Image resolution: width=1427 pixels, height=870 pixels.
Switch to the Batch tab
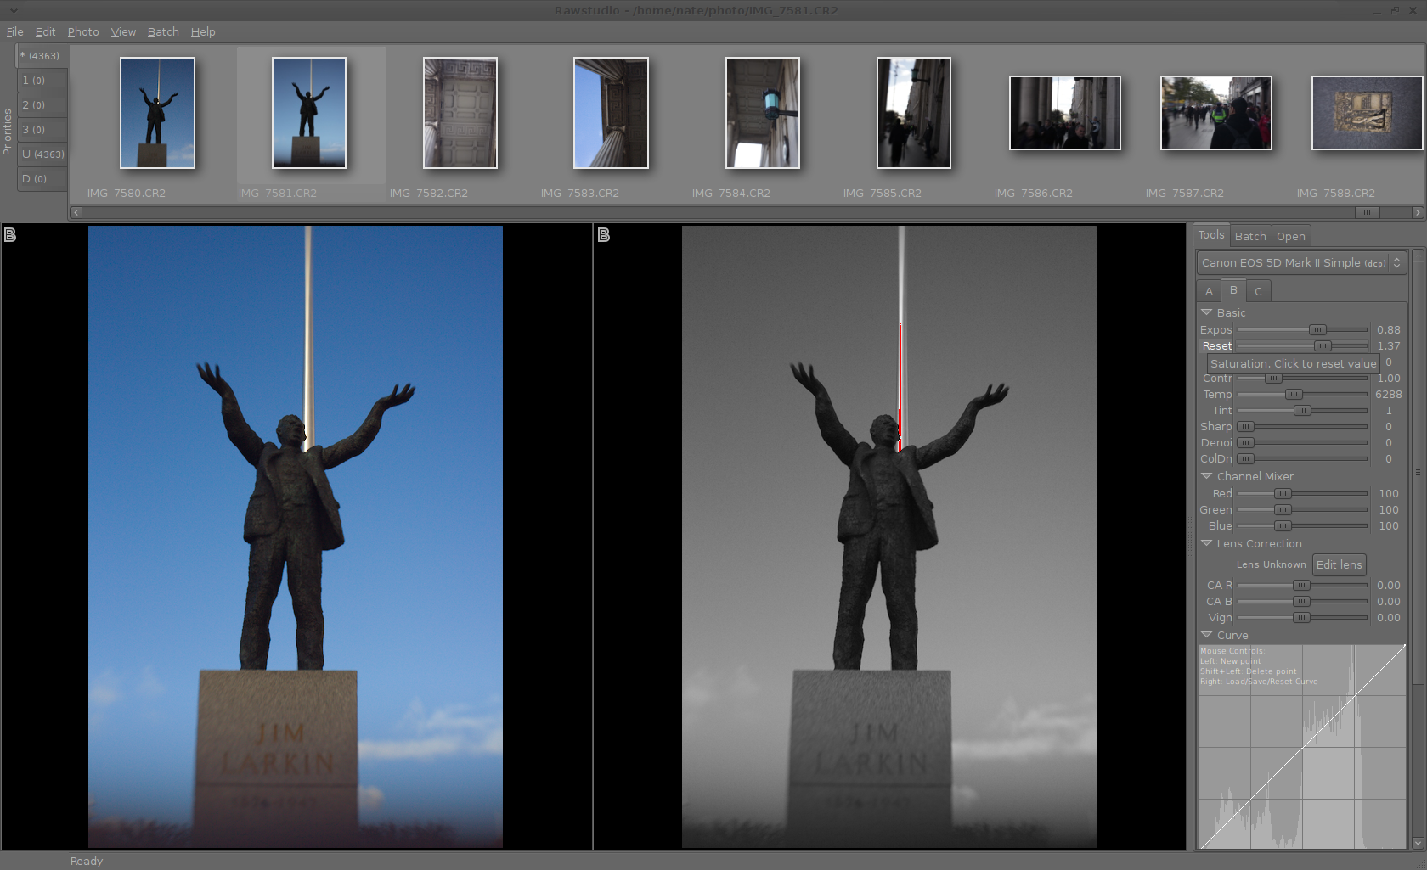click(x=1250, y=236)
